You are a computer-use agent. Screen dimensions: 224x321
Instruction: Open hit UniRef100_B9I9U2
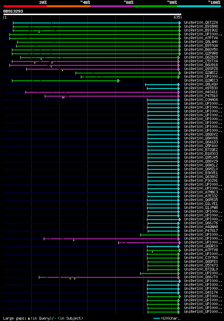click(x=201, y=30)
